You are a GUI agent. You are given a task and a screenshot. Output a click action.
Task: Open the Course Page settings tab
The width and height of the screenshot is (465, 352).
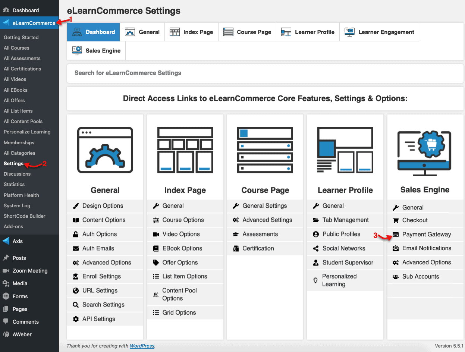[x=247, y=32]
